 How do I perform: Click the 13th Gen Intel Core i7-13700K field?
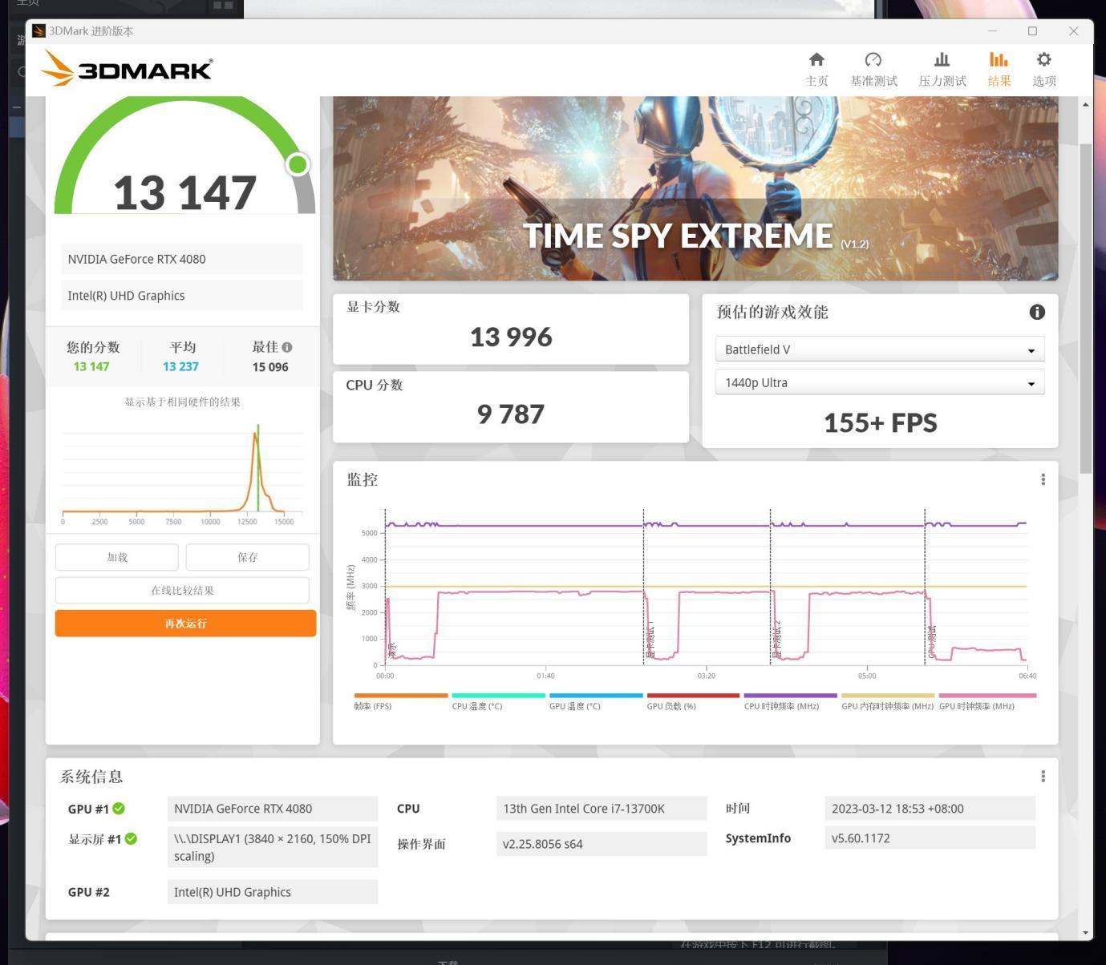click(602, 809)
